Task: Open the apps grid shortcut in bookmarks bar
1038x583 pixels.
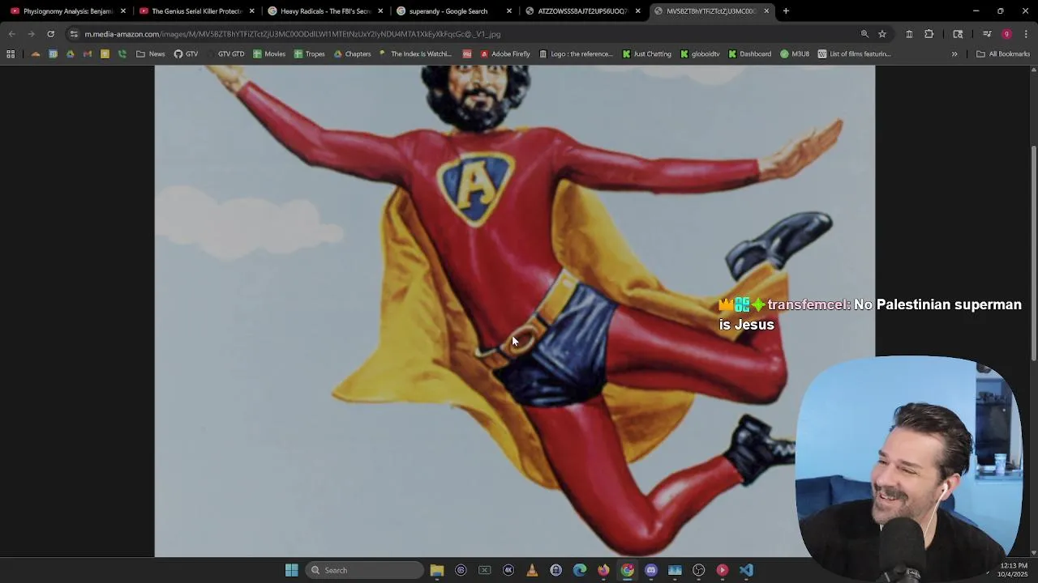Action: tap(11, 54)
